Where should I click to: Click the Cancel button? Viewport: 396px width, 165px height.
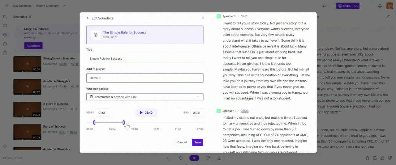[182, 142]
